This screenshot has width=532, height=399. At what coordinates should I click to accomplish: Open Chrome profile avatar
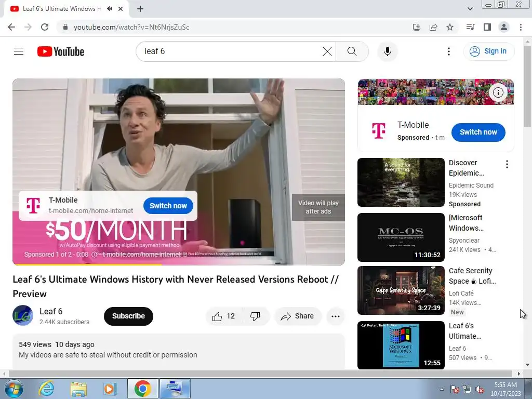(504, 27)
